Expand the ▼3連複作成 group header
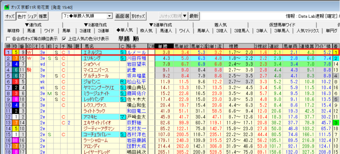Image resolution: width=340 pixels, height=154 pixels. (x=93, y=25)
